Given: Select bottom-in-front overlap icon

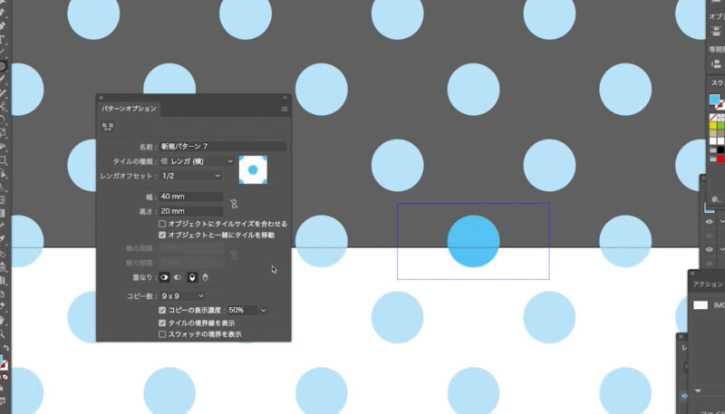Looking at the screenshot, I should [x=205, y=277].
